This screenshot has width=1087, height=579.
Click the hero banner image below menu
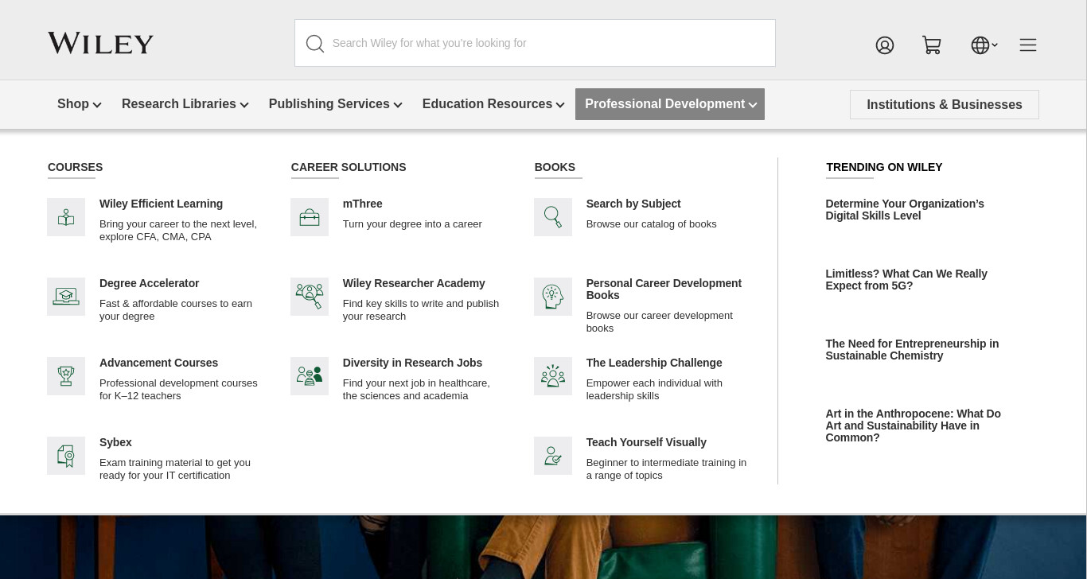tap(543, 548)
